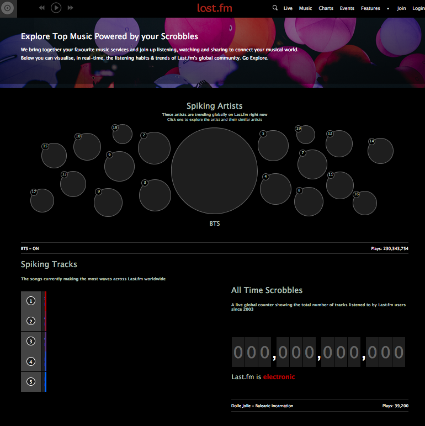Click the 'Plays: 230,343,754' count
The width and height of the screenshot is (425, 426).
[390, 248]
